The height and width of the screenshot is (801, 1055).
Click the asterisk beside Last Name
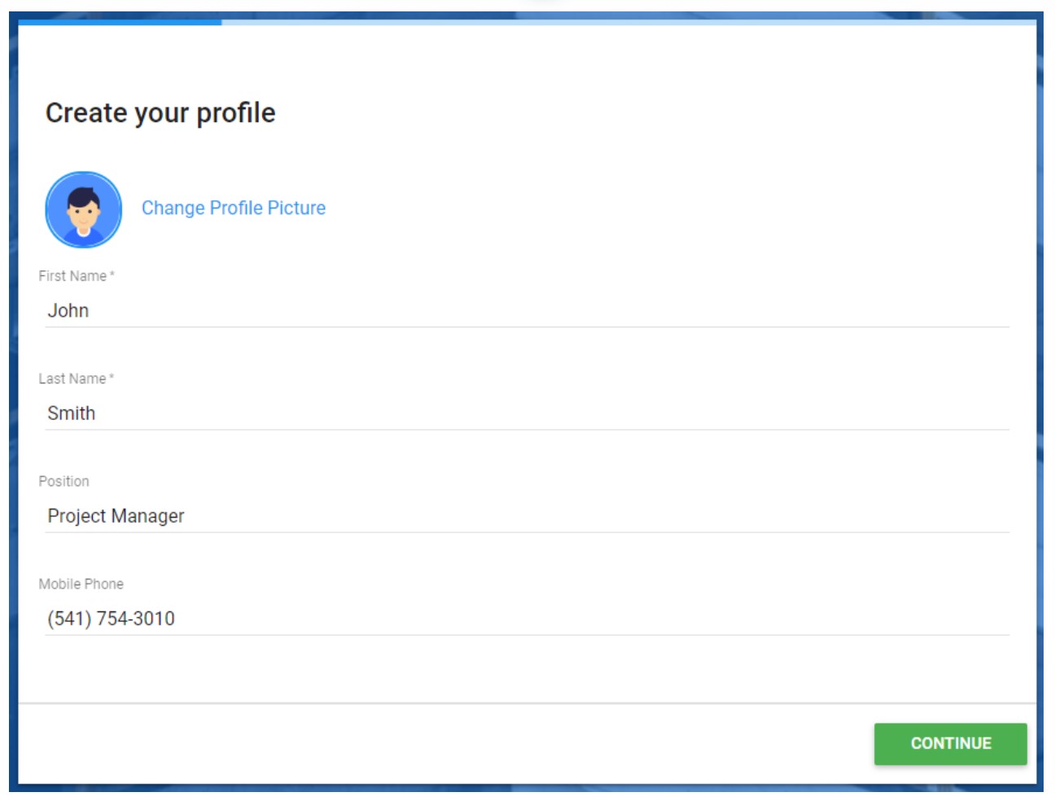(x=112, y=377)
